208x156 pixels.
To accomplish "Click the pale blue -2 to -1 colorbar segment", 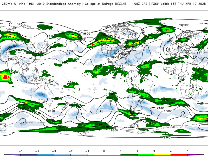I will point(79,155).
